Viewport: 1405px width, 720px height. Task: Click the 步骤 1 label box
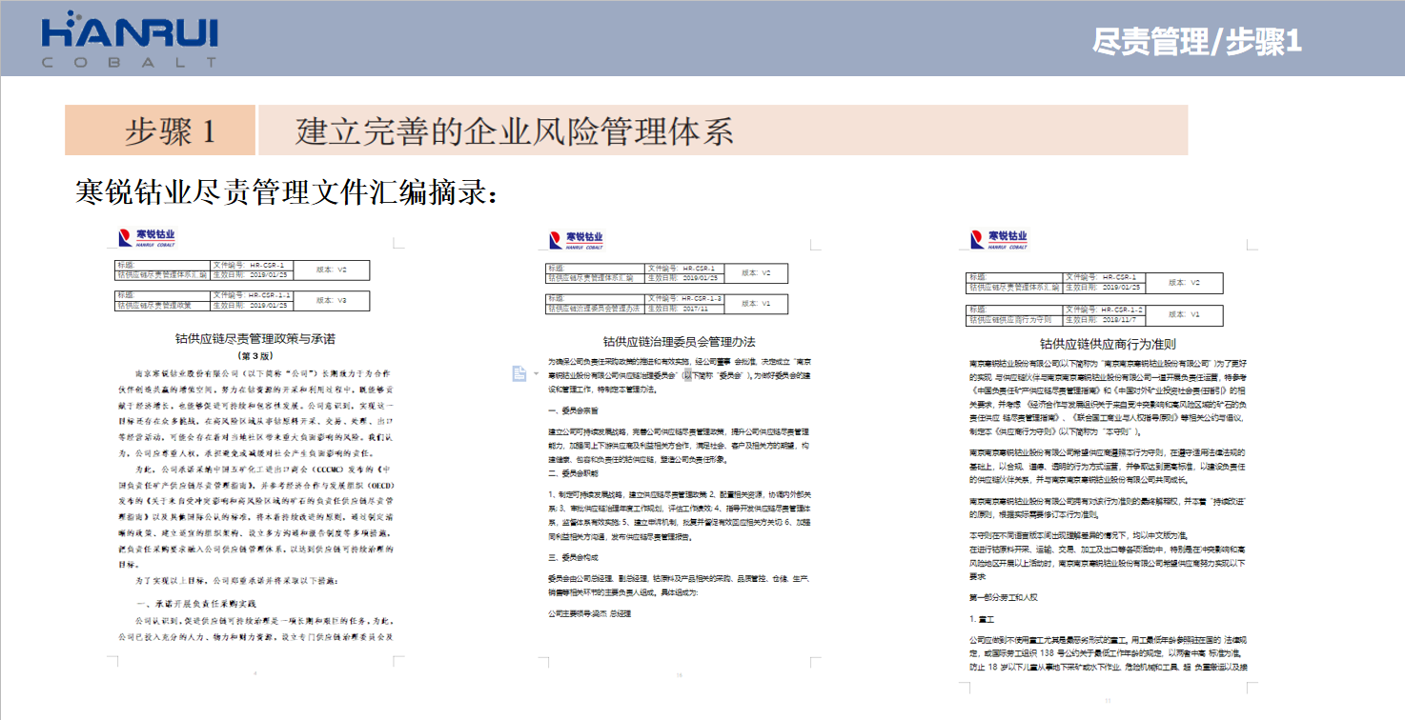coord(160,130)
